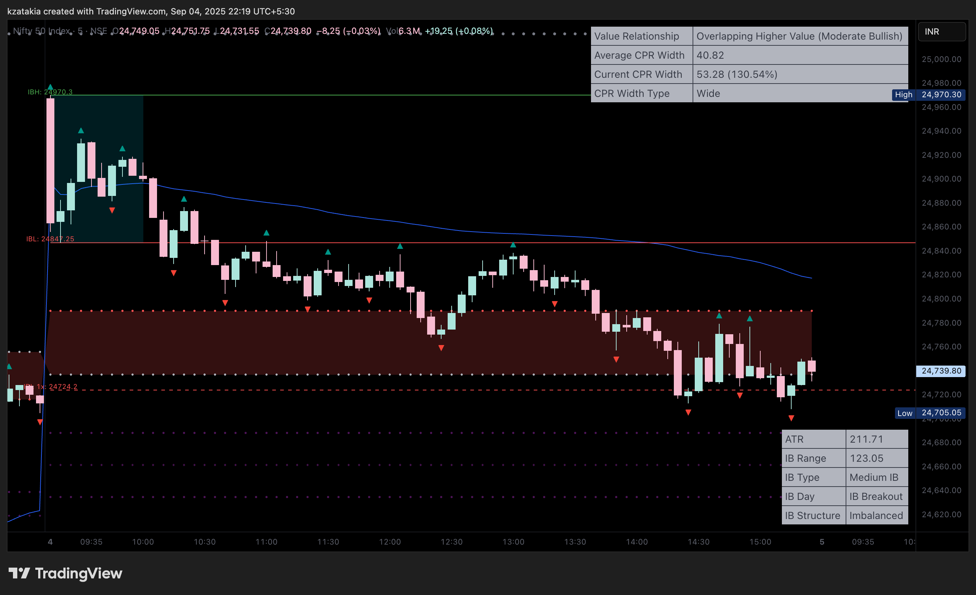This screenshot has height=595, width=976.
Task: Click the IBH: 24970.3 line label
Action: tap(50, 92)
